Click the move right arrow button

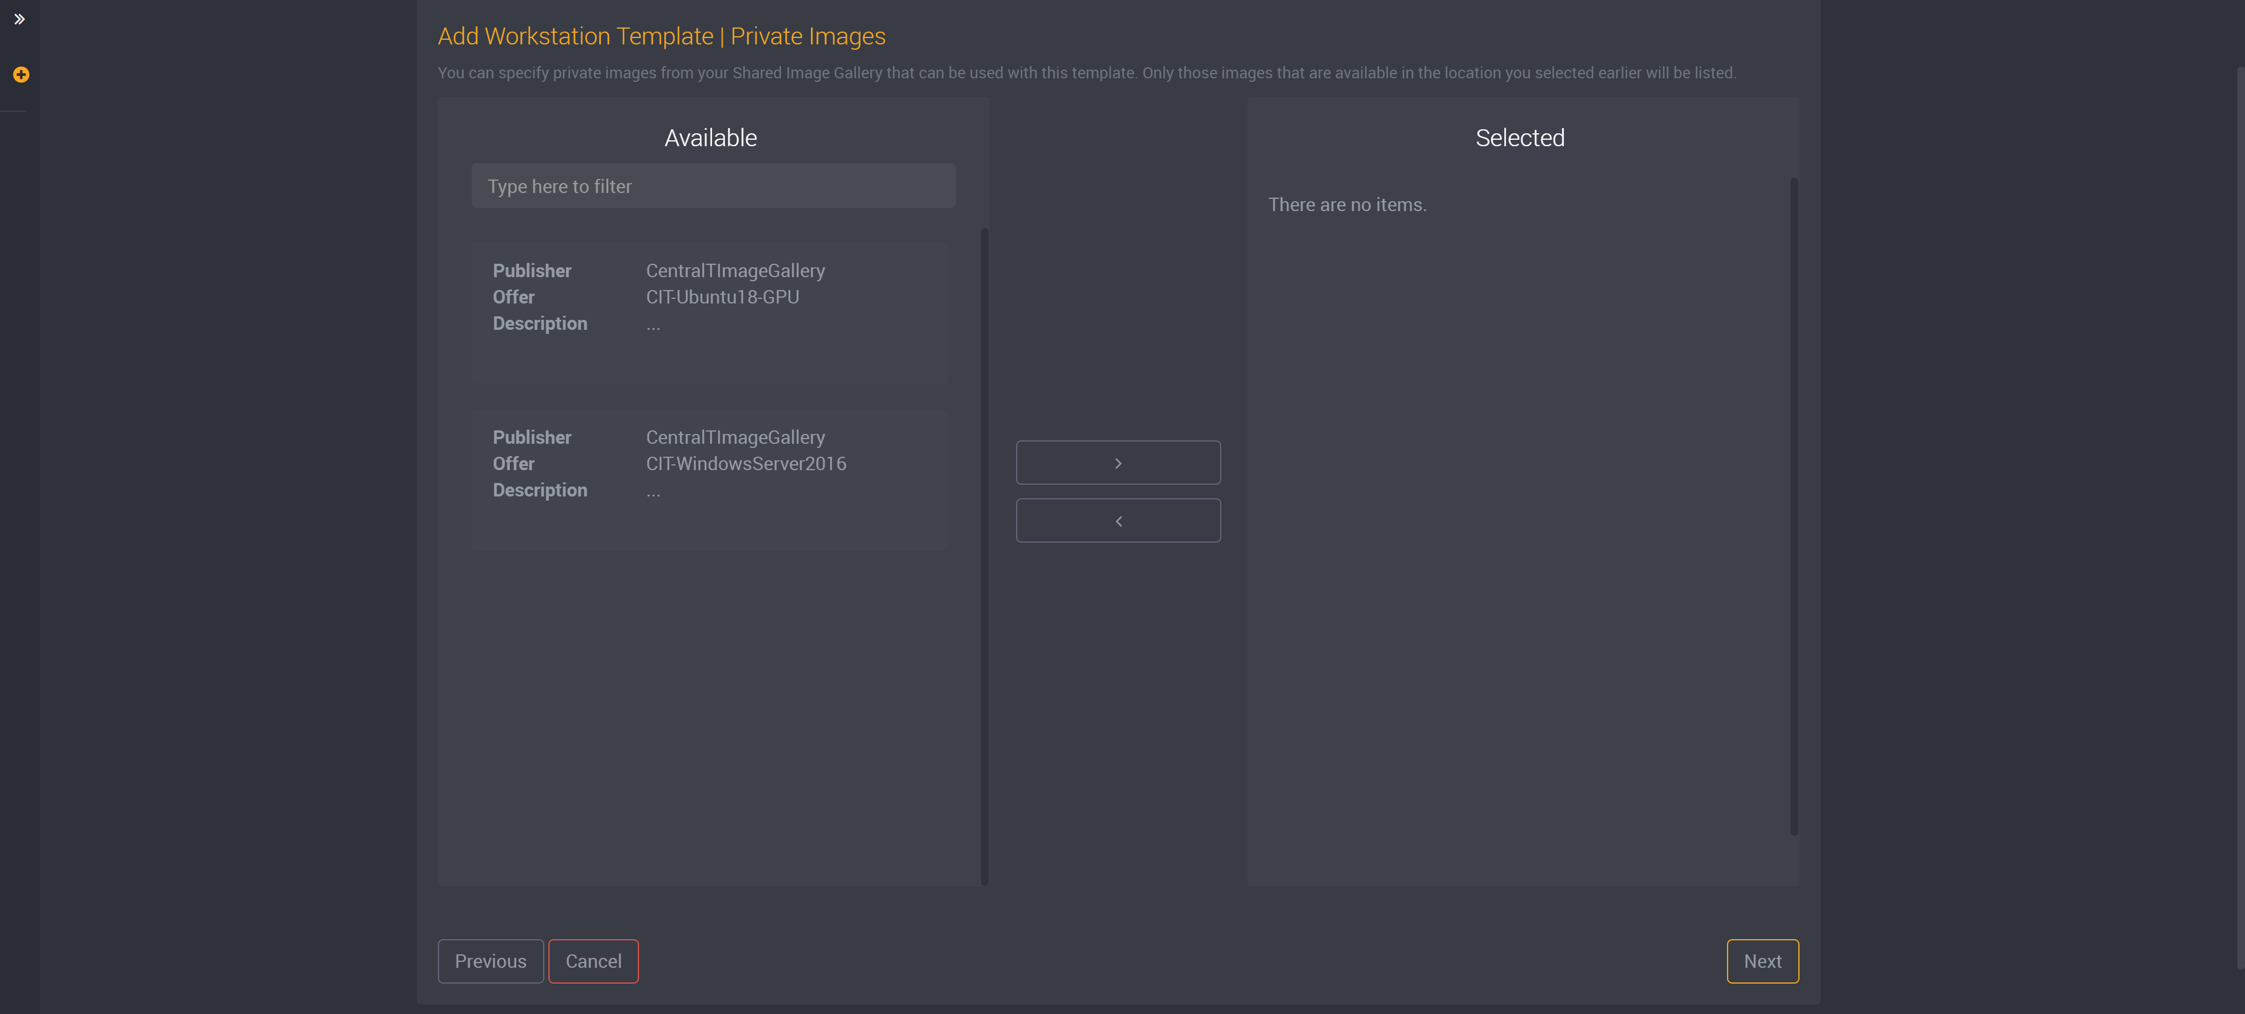tap(1118, 461)
